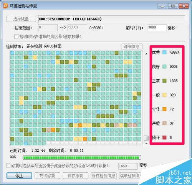Viewport: 192px width, 185px height.
Task: Enable the accurate sector number reporting checkbox
Action: [16, 36]
